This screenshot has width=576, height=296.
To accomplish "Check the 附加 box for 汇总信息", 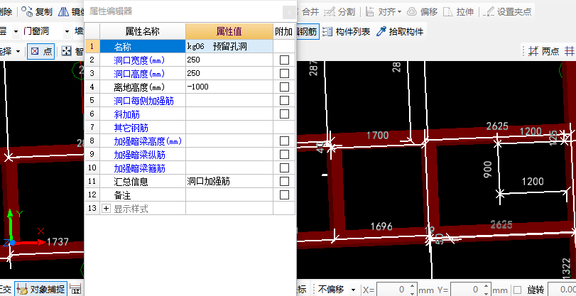I will click(x=284, y=182).
